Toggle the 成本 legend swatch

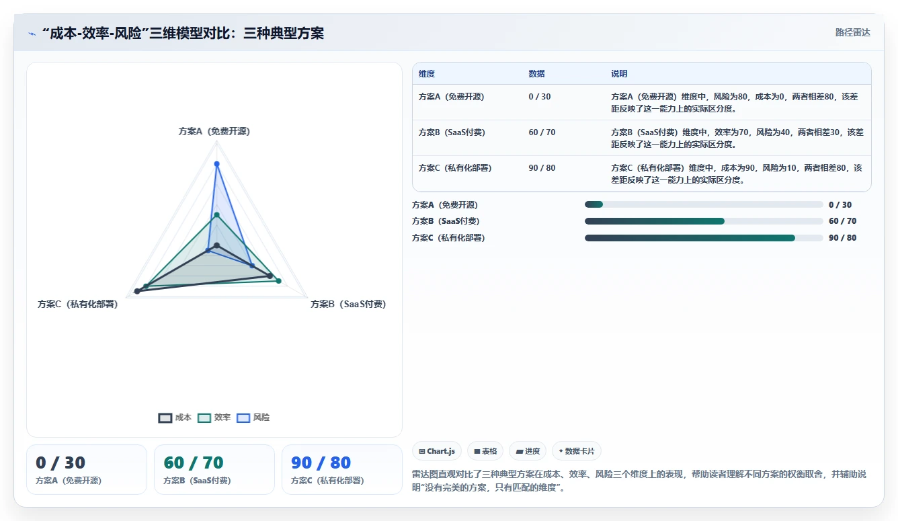[x=165, y=417]
